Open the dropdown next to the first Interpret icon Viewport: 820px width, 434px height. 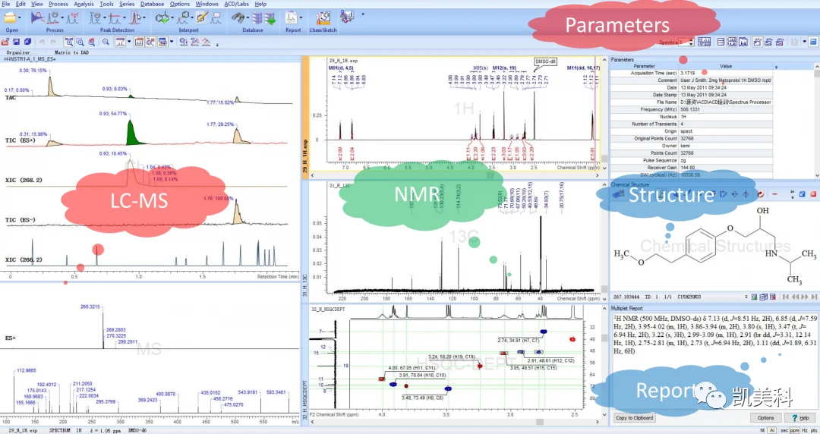[x=172, y=17]
